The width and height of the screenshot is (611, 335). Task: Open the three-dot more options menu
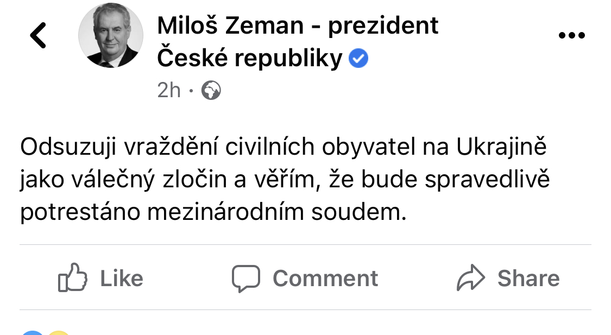[571, 36]
